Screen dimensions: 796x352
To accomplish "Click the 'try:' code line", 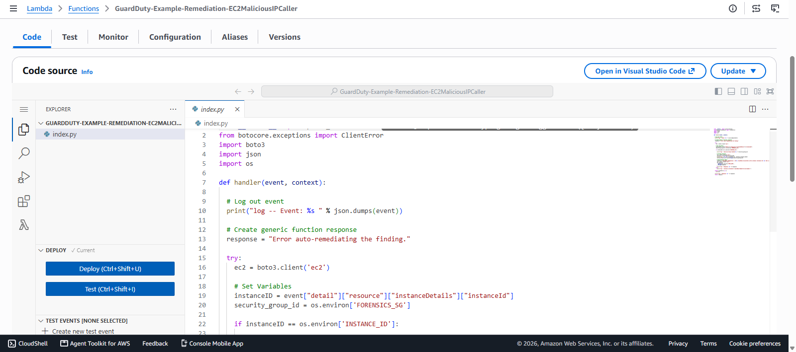I will [234, 258].
